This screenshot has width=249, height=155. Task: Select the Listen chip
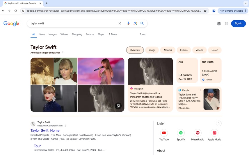pyautogui.click(x=215, y=50)
